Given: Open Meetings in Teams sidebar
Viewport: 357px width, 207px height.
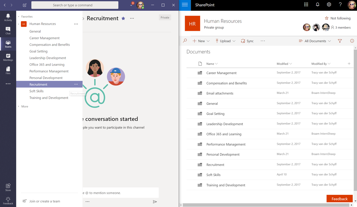Looking at the screenshot, I should (8, 57).
